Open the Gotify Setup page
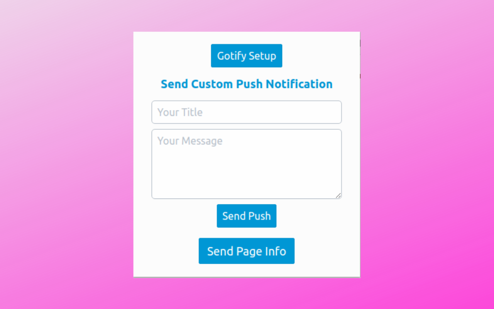494x309 pixels. [x=246, y=56]
